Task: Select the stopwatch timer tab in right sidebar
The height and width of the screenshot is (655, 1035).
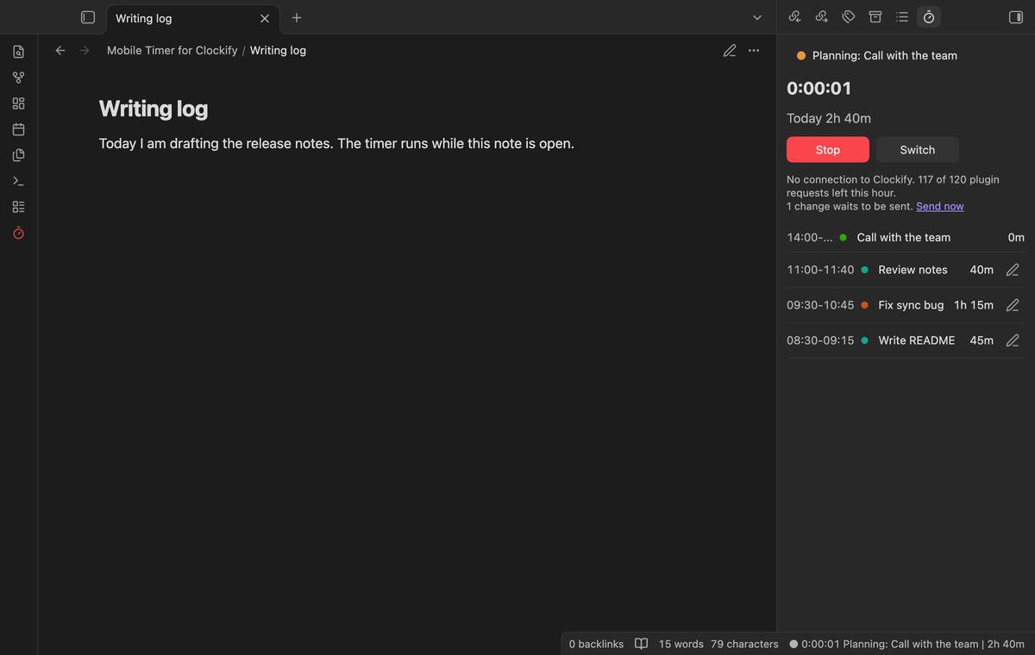Action: pos(929,17)
